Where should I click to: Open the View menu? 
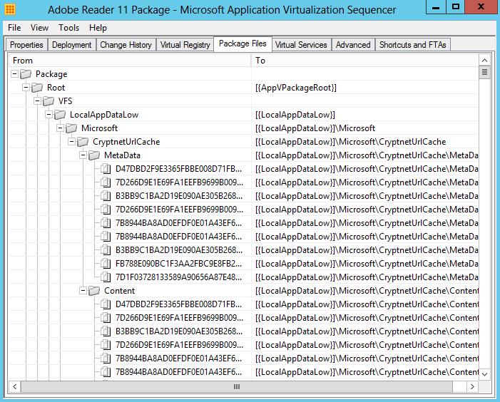pos(39,28)
